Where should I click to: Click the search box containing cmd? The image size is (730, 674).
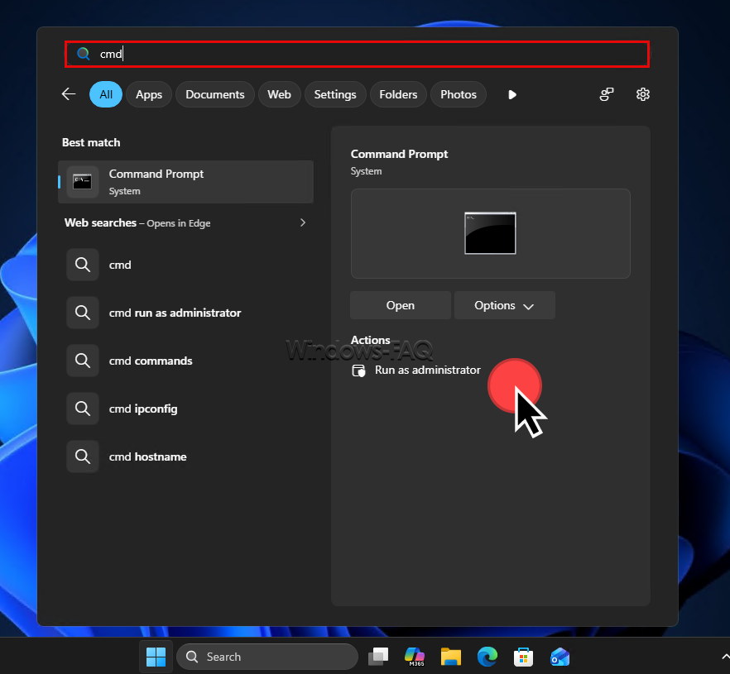(357, 54)
